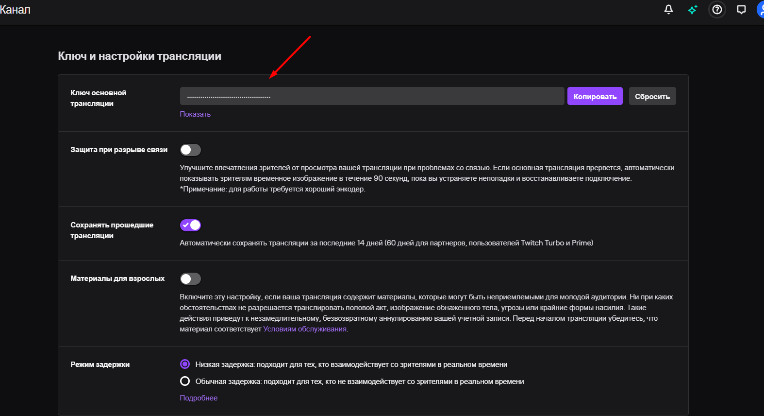Click the Материалы для взрослых label
Viewport: 764px width, 416px height.
(117, 278)
